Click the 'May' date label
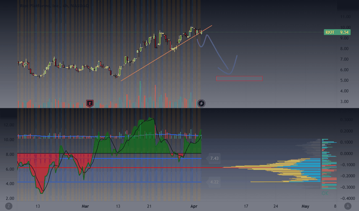This screenshot has width=359, height=211. click(305, 206)
